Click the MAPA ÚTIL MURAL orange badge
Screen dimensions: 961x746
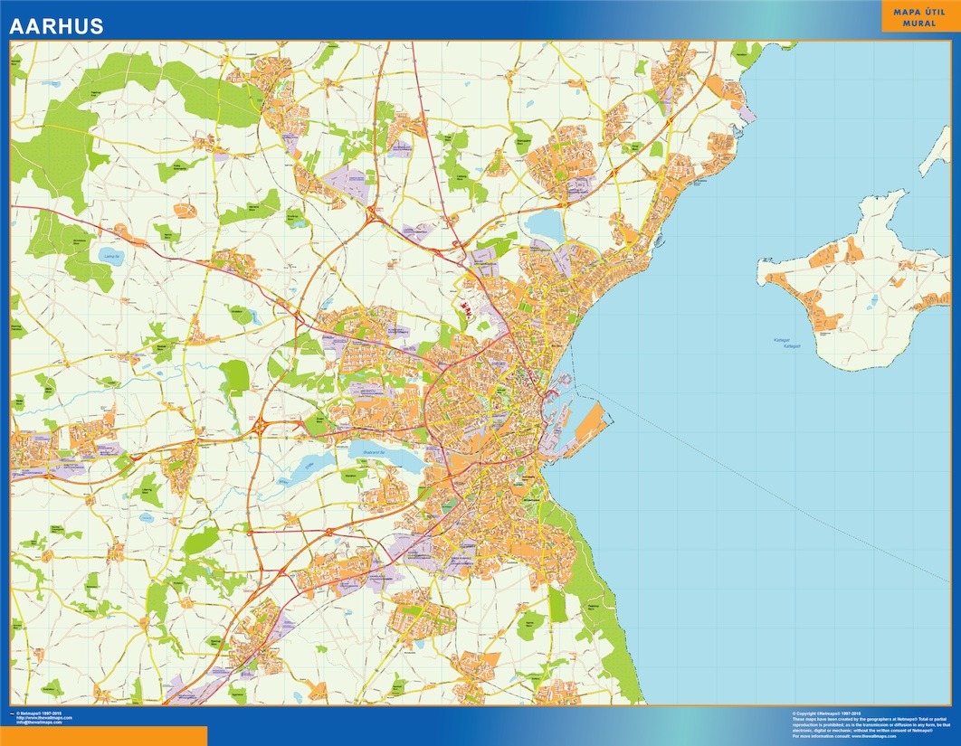920,16
